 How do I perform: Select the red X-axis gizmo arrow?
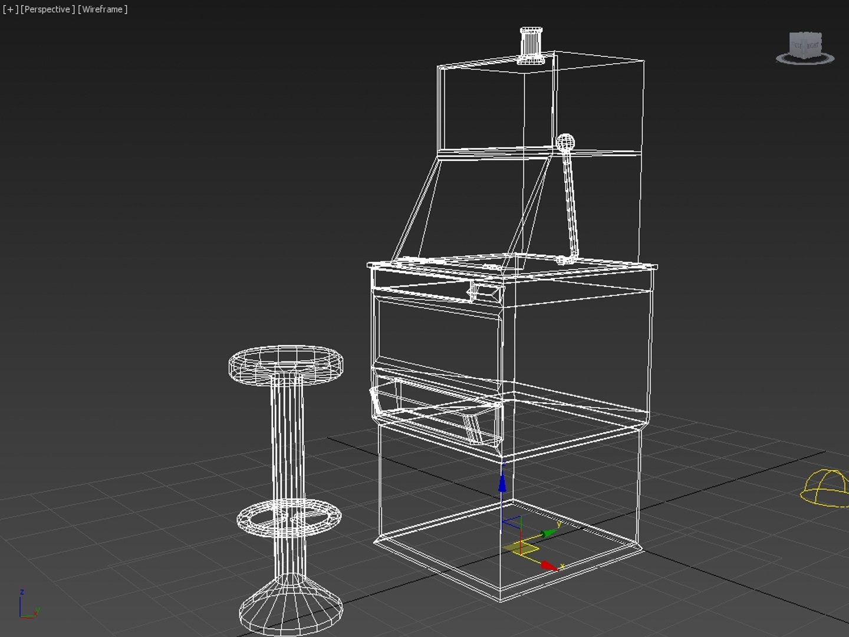click(x=549, y=566)
